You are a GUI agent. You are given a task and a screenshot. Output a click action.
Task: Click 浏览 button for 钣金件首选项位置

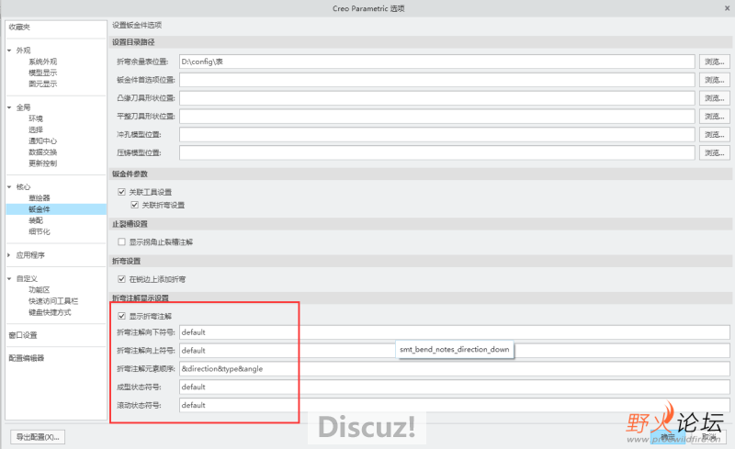tap(715, 80)
